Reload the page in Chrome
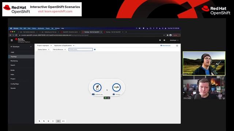 (x=16, y=35)
